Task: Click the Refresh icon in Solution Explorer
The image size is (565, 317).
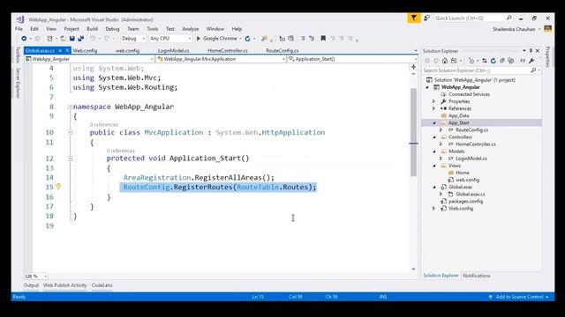Action: [x=493, y=61]
